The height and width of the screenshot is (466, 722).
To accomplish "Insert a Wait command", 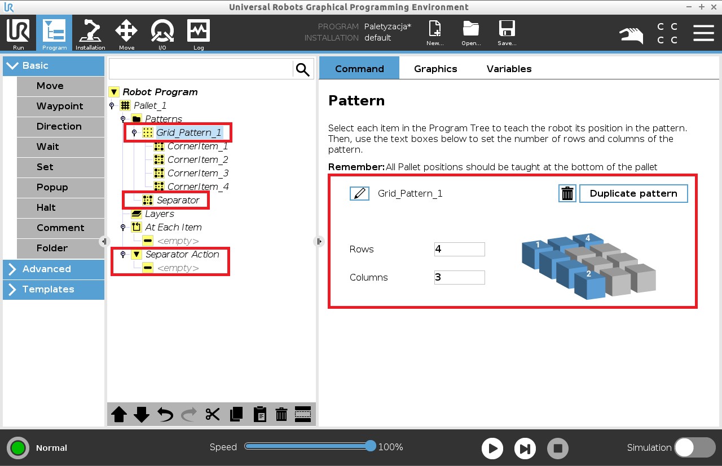I will 60,147.
